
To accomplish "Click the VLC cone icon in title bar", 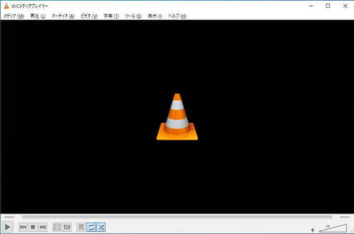I will (6, 6).
